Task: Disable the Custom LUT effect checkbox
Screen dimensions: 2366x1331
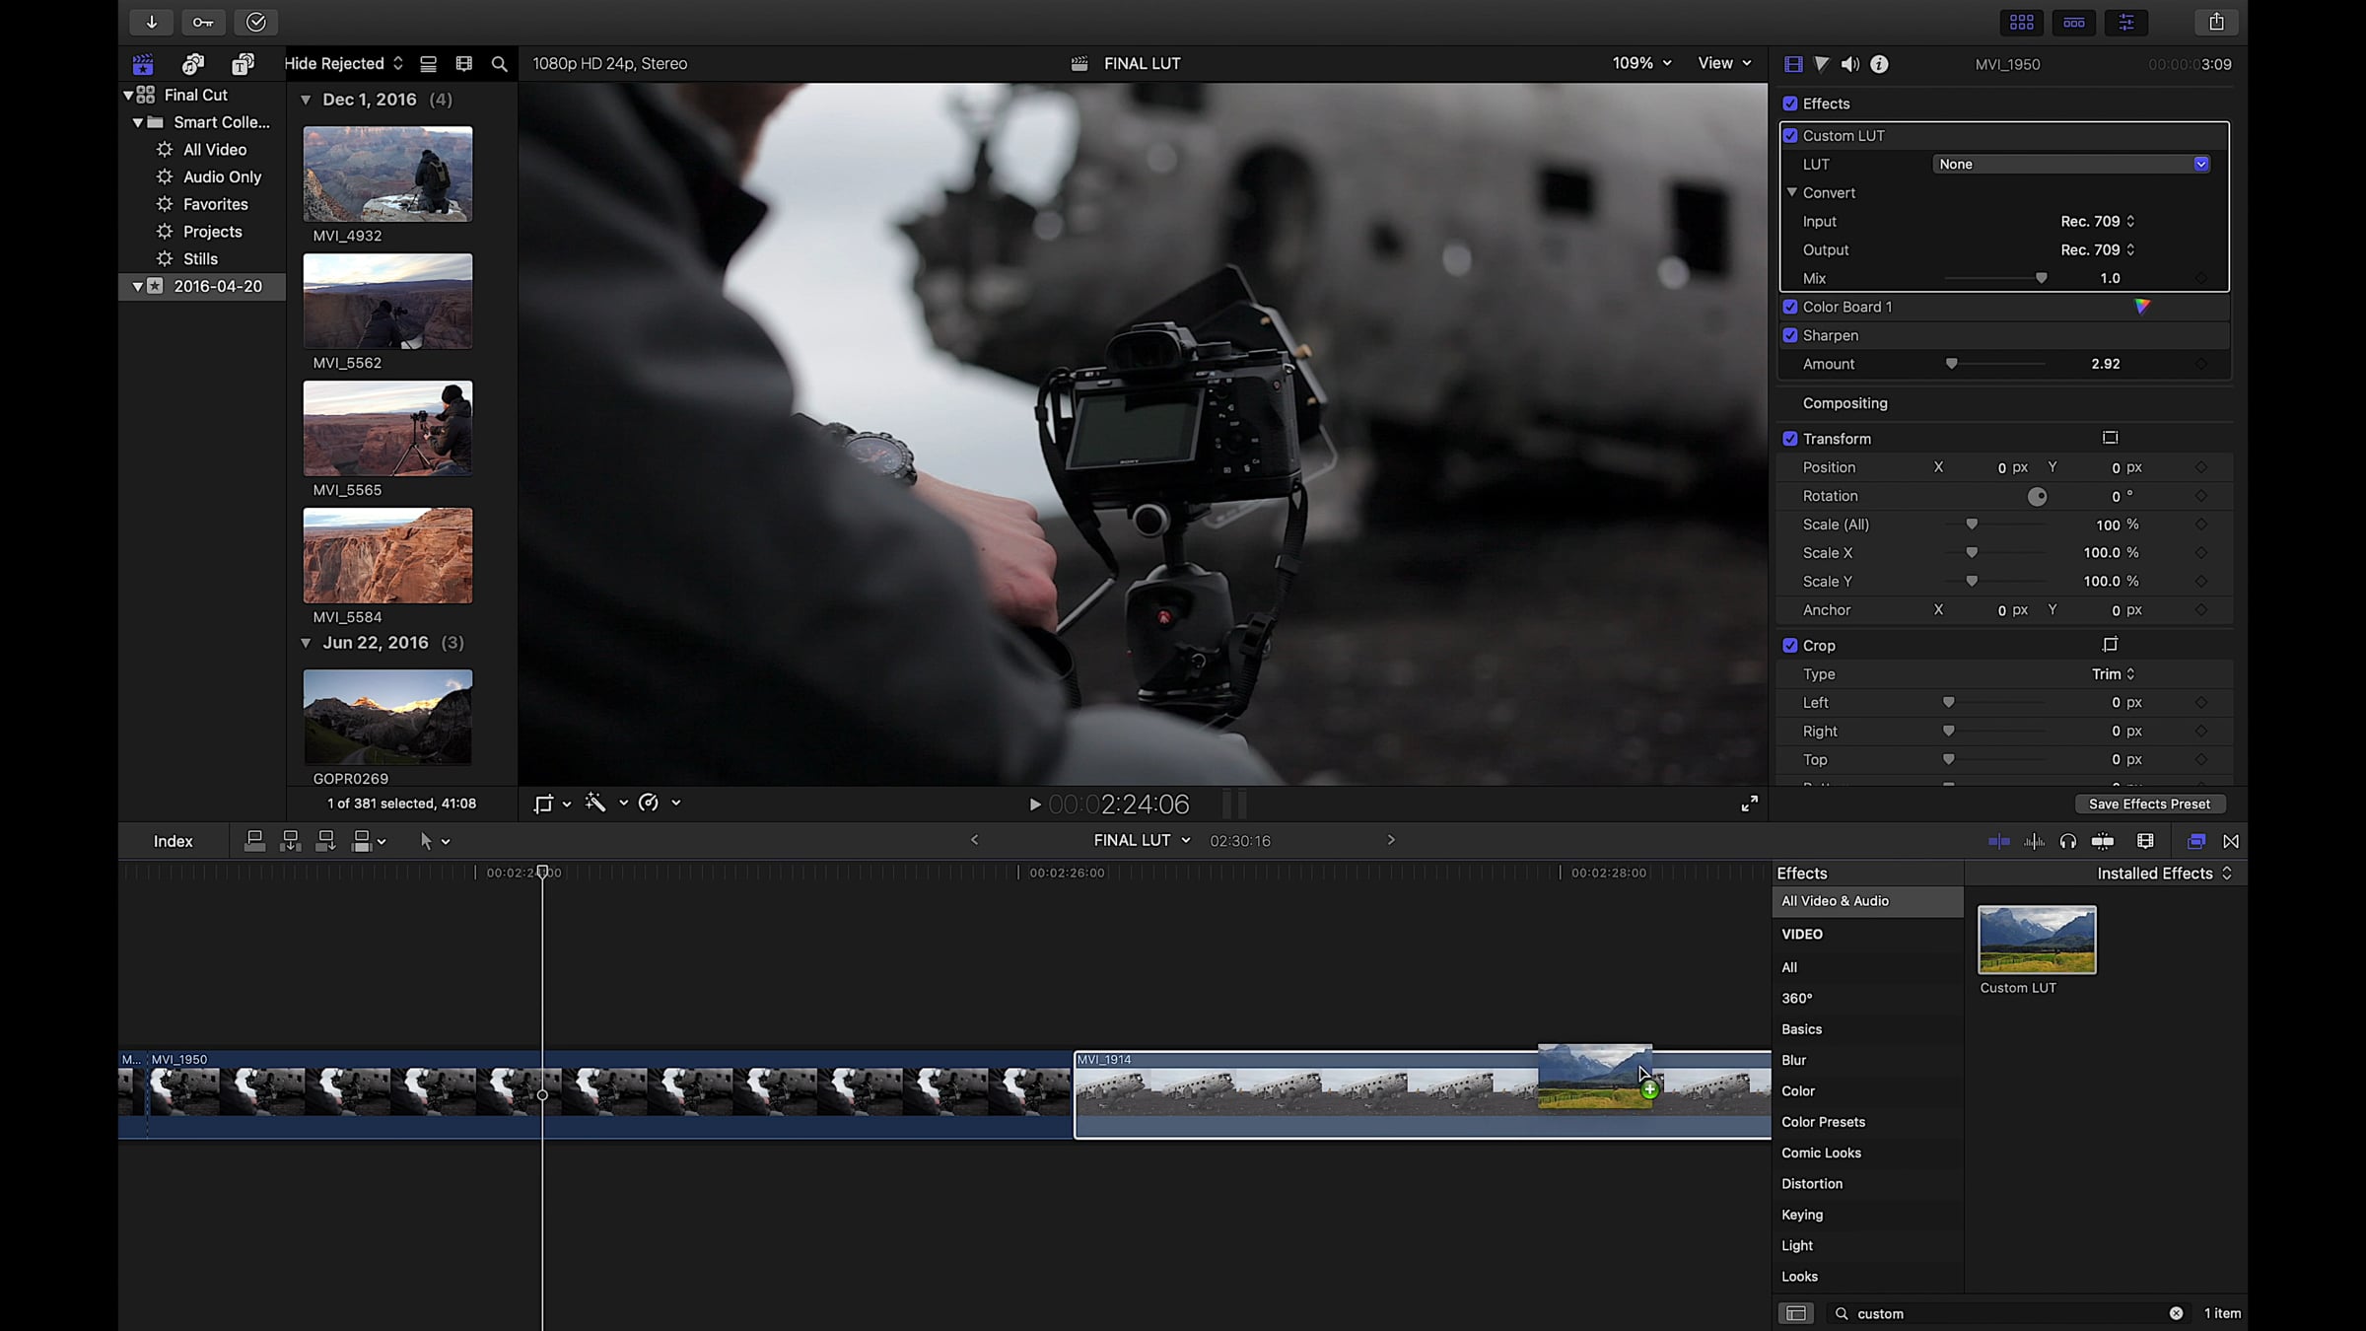Action: tap(1790, 136)
